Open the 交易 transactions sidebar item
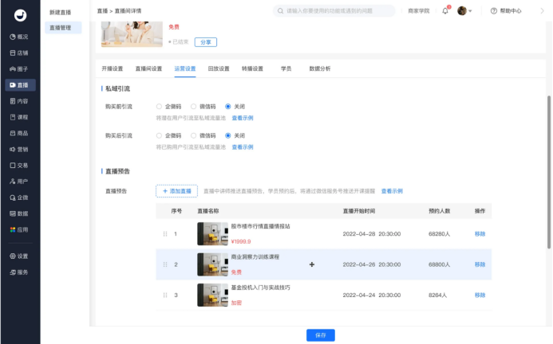Viewport: 553px width, 344px height. tap(20, 165)
